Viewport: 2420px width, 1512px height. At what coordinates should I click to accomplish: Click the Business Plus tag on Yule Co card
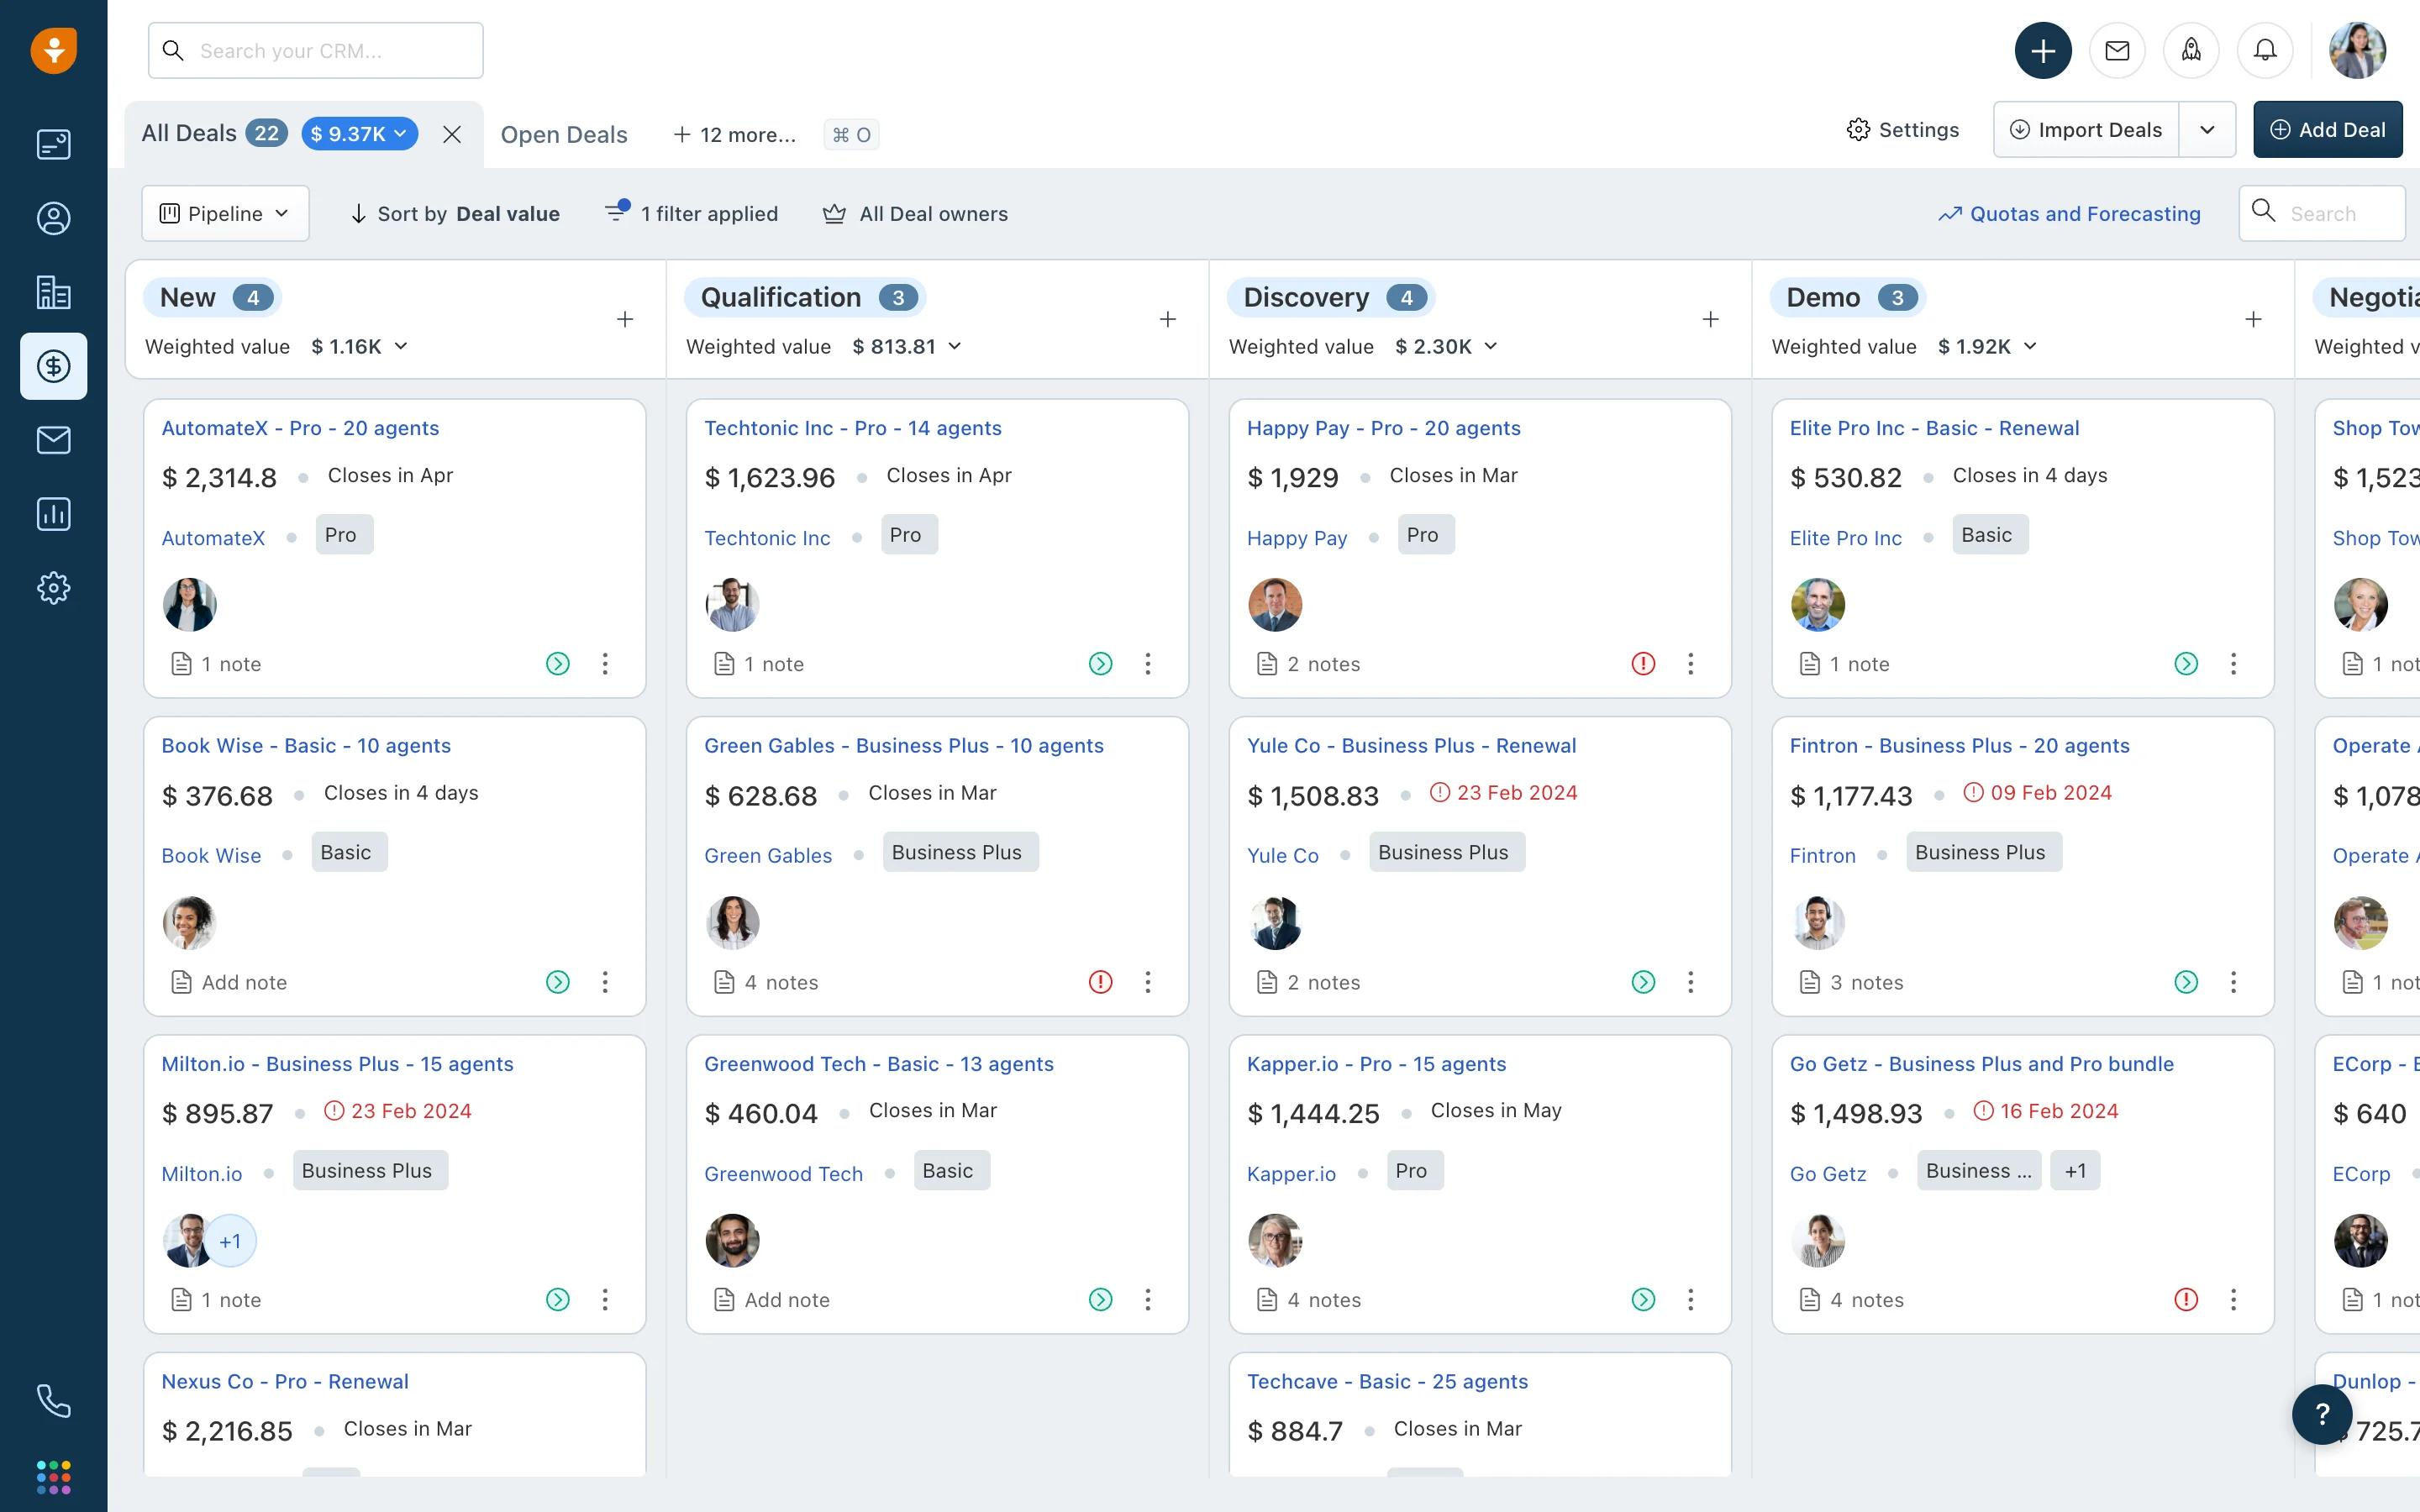tap(1446, 852)
